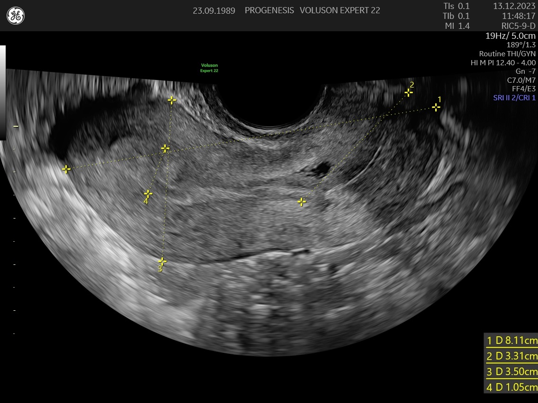The image size is (538, 403).
Task: Select the 1 D 8.11cm measurement result
Action: [511, 340]
